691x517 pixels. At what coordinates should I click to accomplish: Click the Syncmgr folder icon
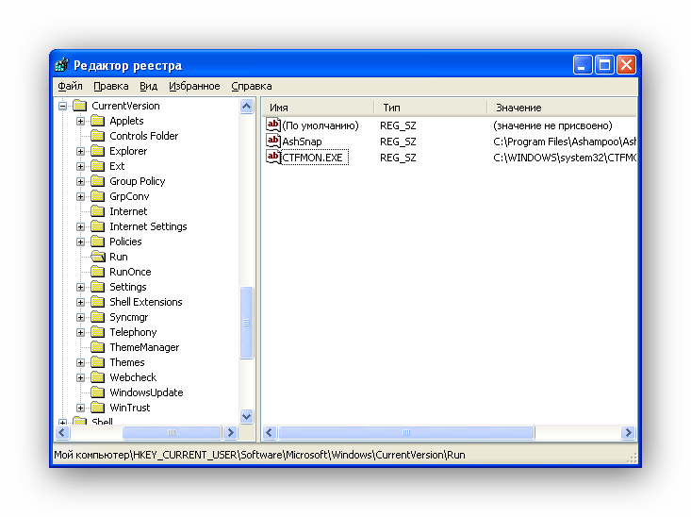click(97, 317)
